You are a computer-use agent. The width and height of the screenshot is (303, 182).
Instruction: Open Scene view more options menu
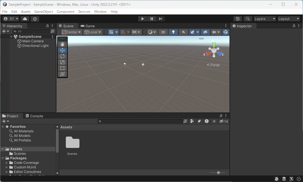click(x=226, y=26)
